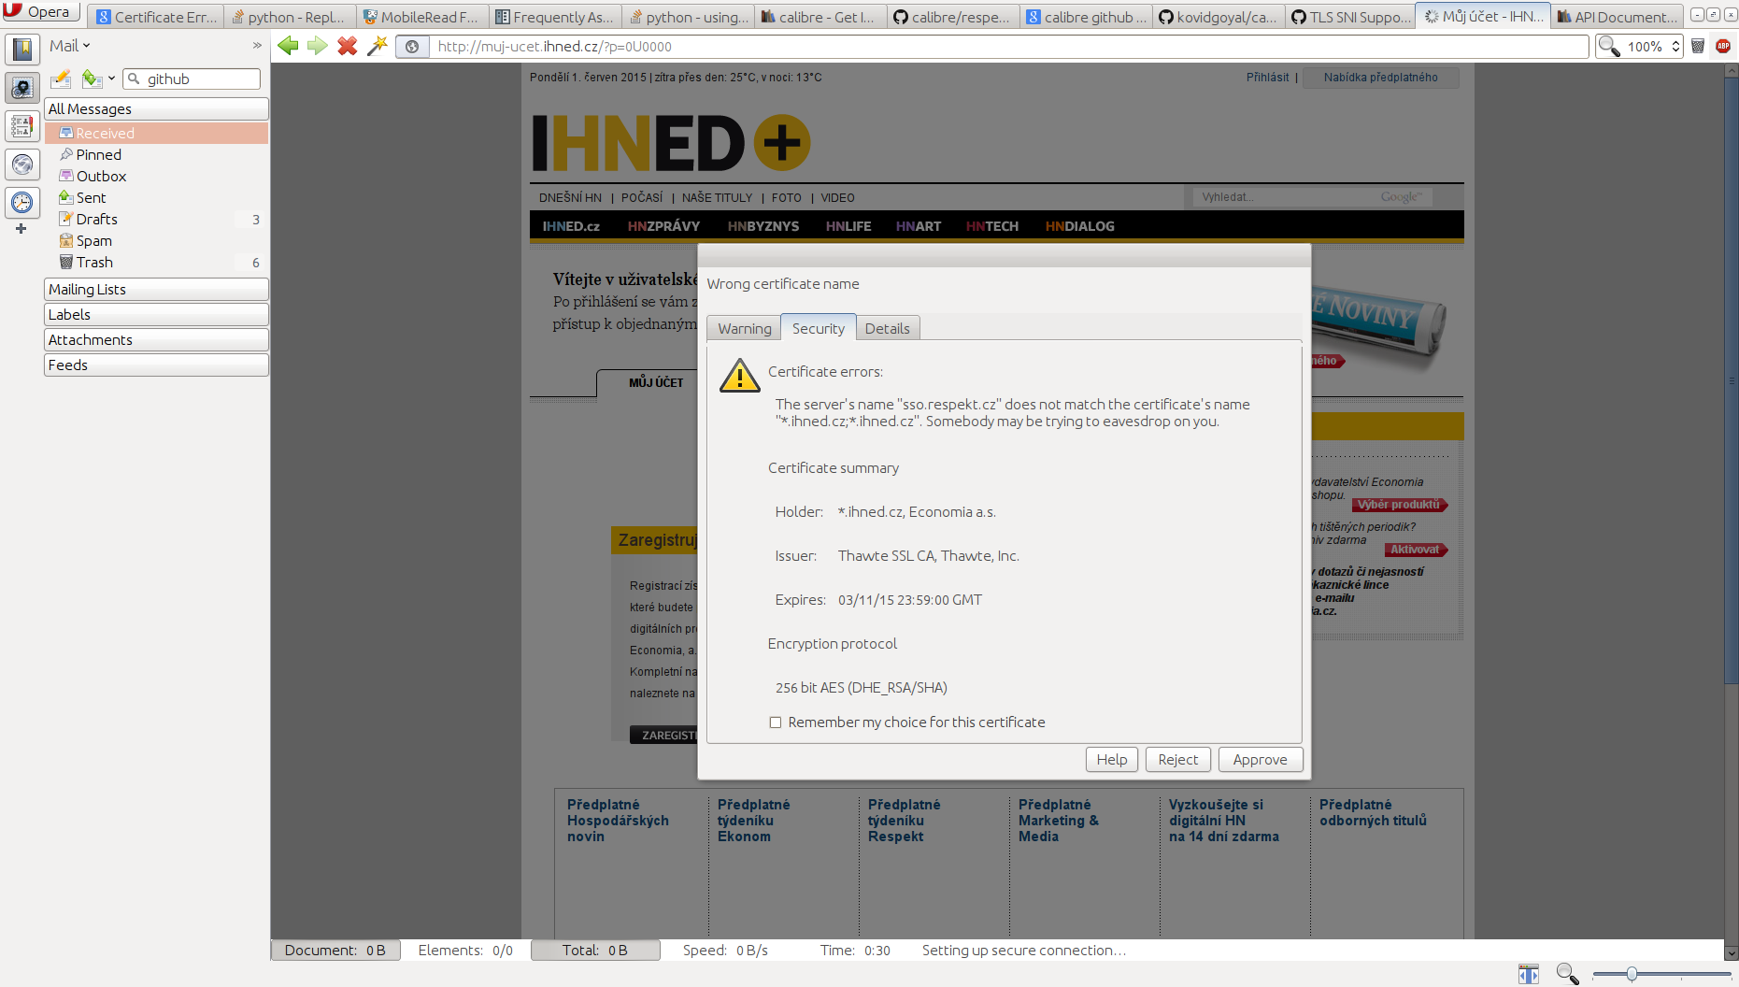Open the History clock panel in the sidebar
Screen dimensions: 1739x987
pos(22,202)
